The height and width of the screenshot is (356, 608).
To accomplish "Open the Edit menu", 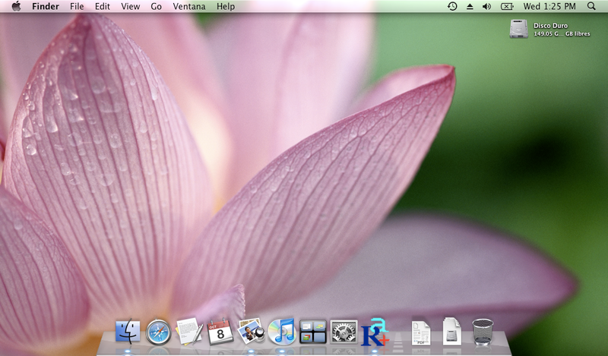I will pos(103,6).
